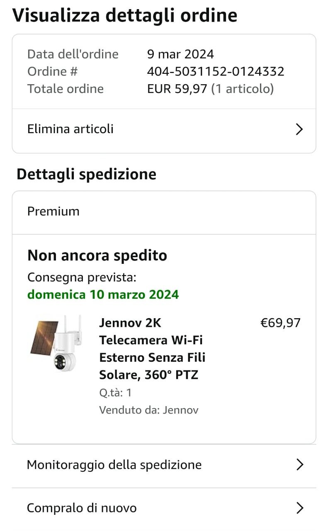Viewport: 328px width, 531px height.
Task: Click the green delivery date domenica 10 marzo
Action: pyautogui.click(x=103, y=295)
